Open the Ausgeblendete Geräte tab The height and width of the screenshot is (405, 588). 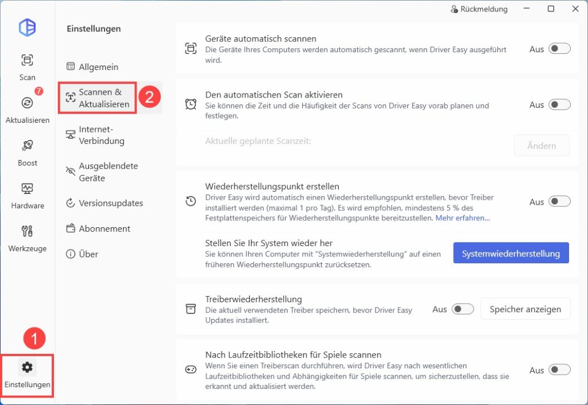pyautogui.click(x=110, y=172)
